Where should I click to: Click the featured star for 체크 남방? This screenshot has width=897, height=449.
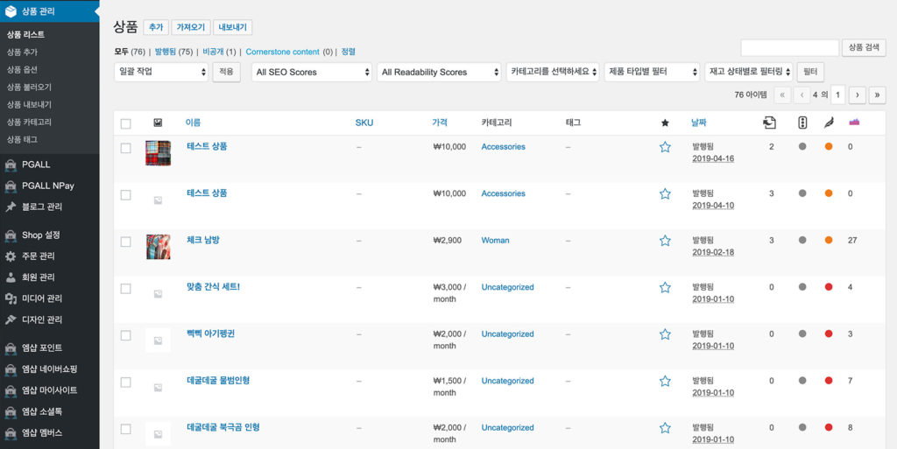(665, 241)
